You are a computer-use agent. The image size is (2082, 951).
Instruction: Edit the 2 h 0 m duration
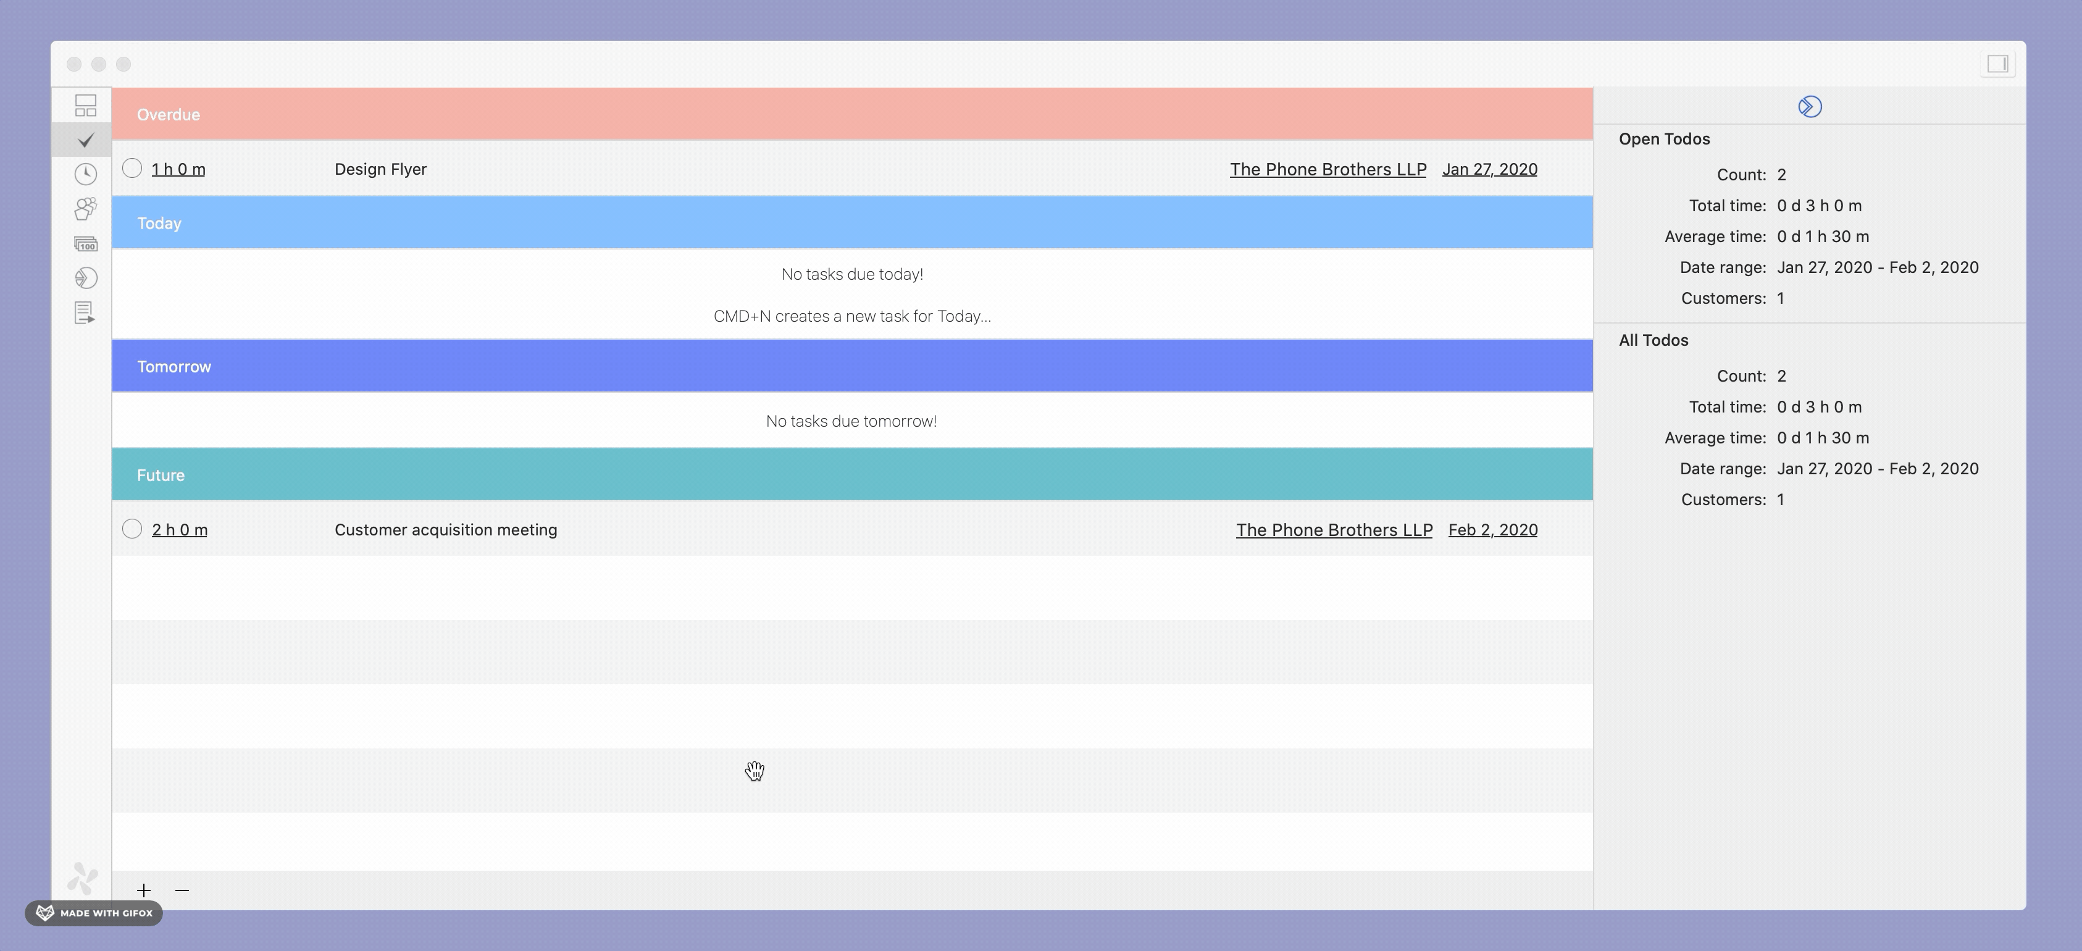point(180,530)
